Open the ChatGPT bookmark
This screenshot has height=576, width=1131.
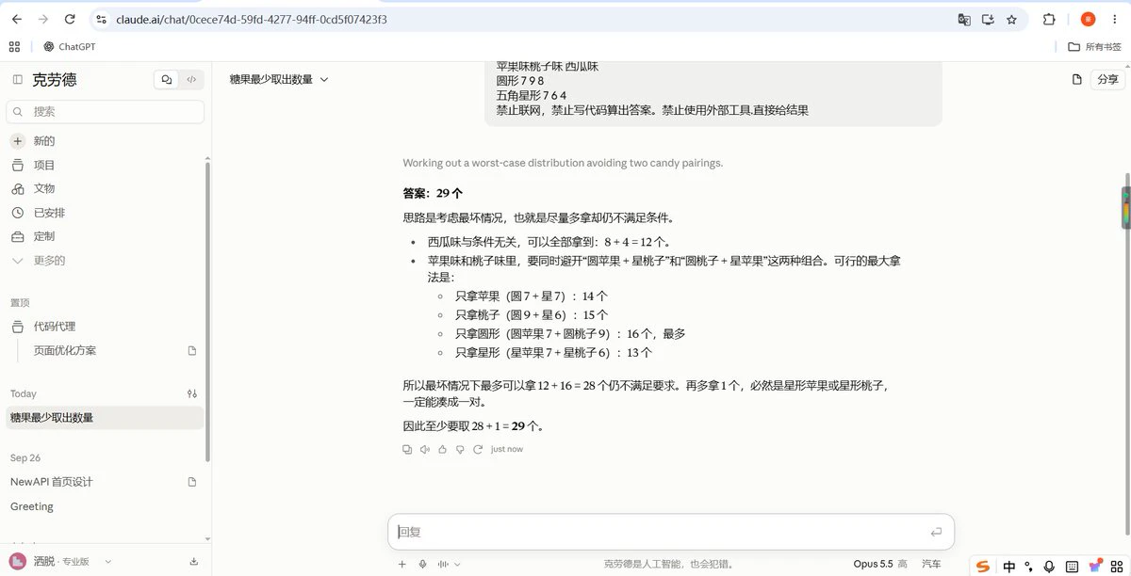(x=70, y=47)
